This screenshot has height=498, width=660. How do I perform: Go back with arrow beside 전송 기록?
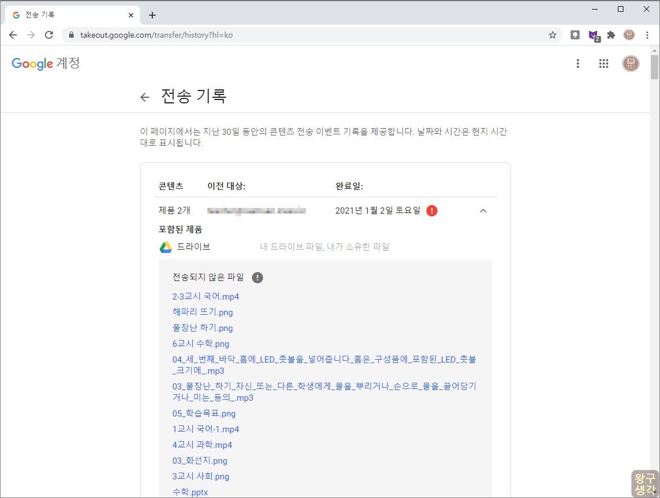pyautogui.click(x=145, y=97)
